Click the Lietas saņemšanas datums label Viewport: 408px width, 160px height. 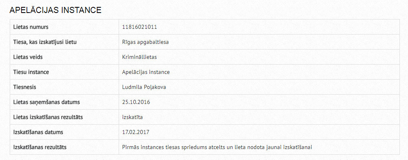(47, 102)
